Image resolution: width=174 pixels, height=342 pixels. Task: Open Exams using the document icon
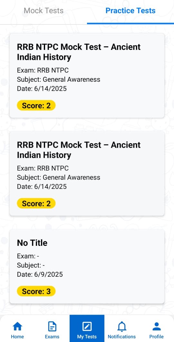[52, 327]
